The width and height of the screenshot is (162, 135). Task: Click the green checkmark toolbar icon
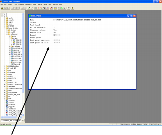[29, 8]
